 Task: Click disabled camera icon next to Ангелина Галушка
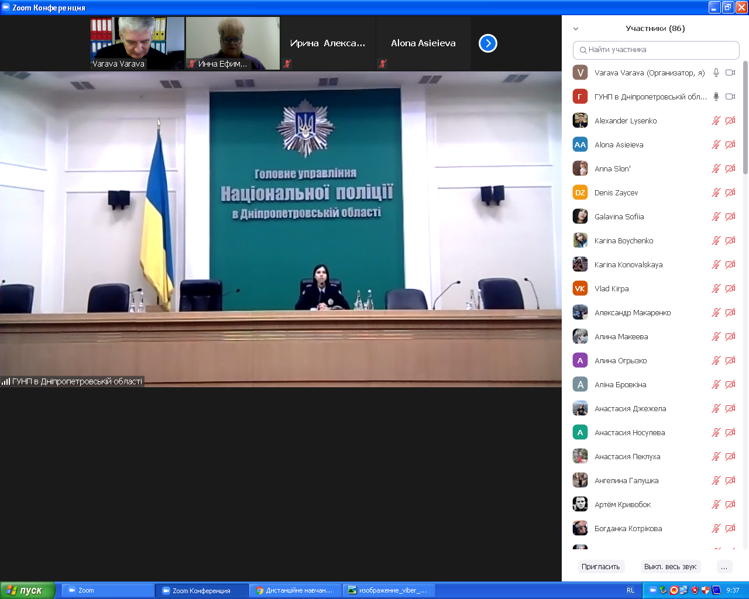pyautogui.click(x=730, y=480)
